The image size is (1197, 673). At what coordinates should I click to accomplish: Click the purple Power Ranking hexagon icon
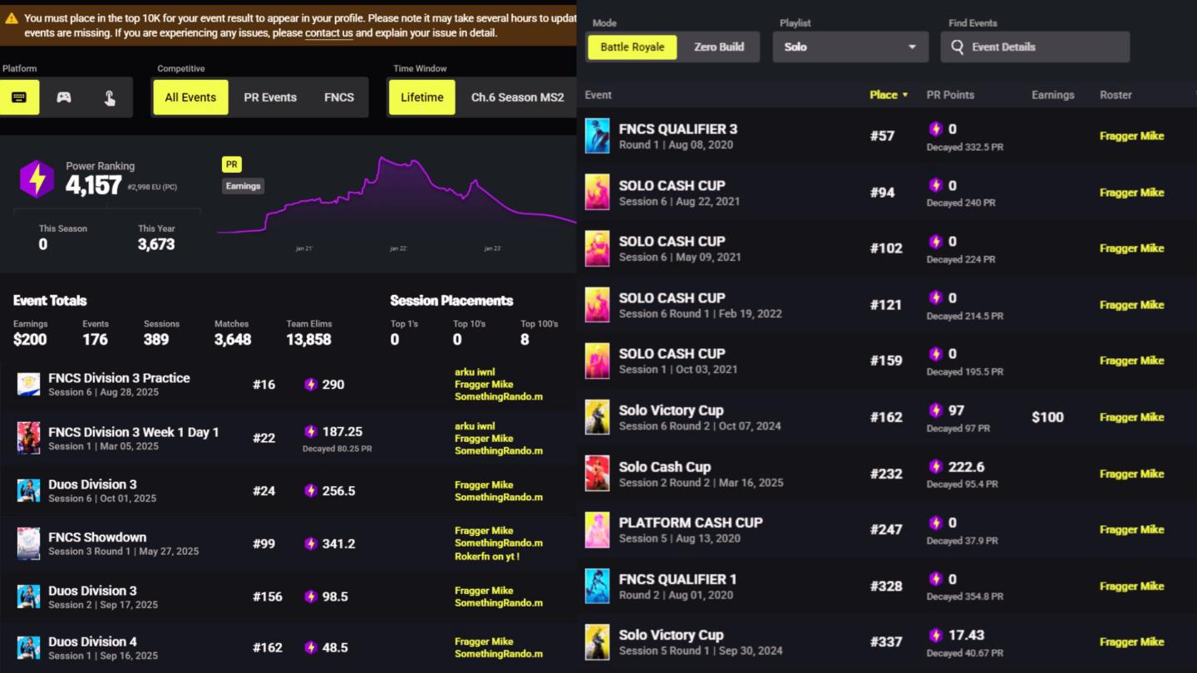point(37,179)
